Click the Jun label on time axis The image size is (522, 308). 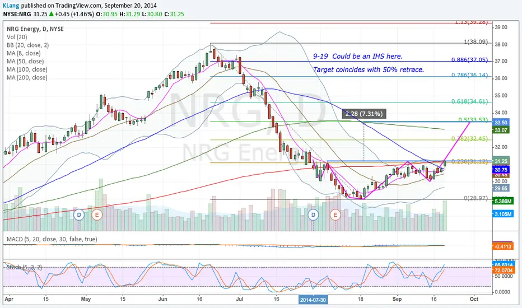tap(162, 299)
